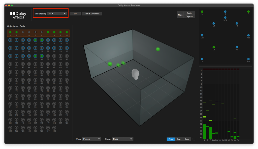Toggle fullscreen room view icon

pos(194,139)
